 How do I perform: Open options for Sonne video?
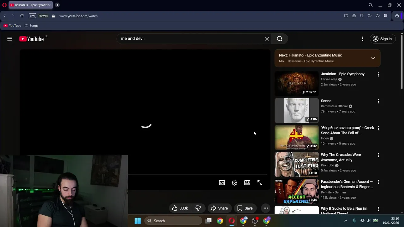[378, 101]
